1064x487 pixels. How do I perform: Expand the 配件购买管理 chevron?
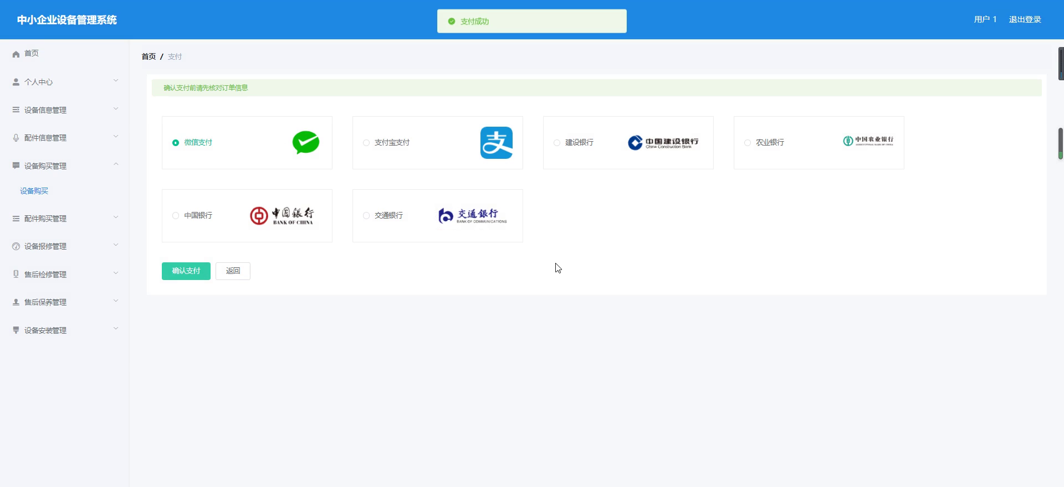tap(116, 217)
